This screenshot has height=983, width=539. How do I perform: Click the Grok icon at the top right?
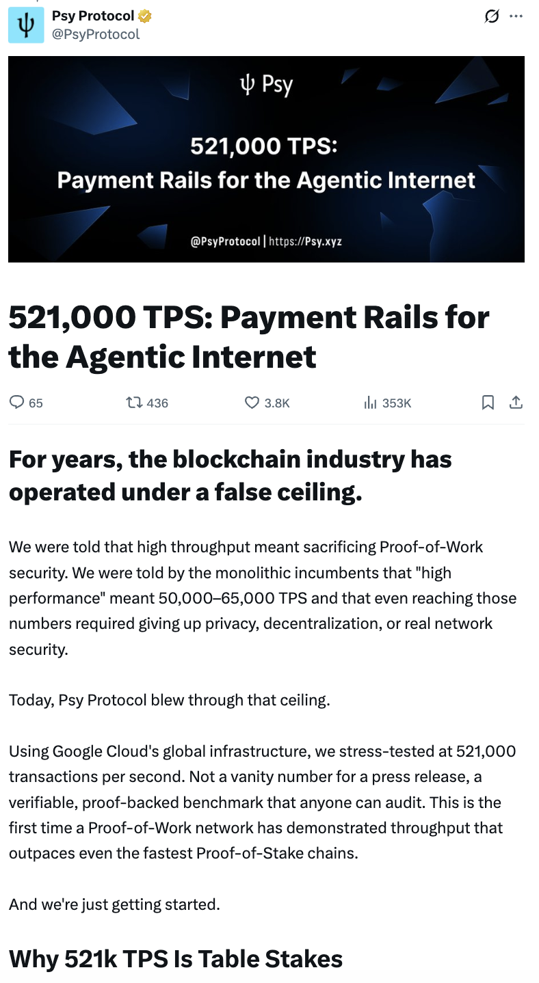click(x=492, y=16)
